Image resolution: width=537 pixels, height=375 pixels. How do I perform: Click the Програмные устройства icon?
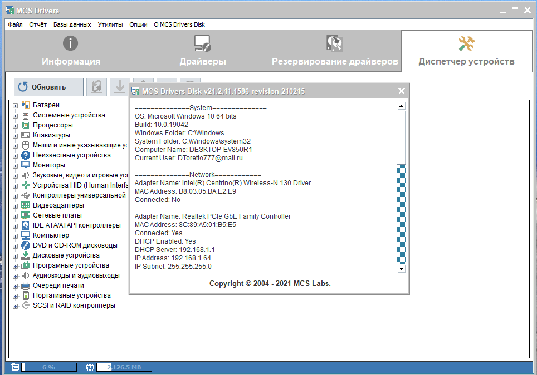click(x=25, y=265)
